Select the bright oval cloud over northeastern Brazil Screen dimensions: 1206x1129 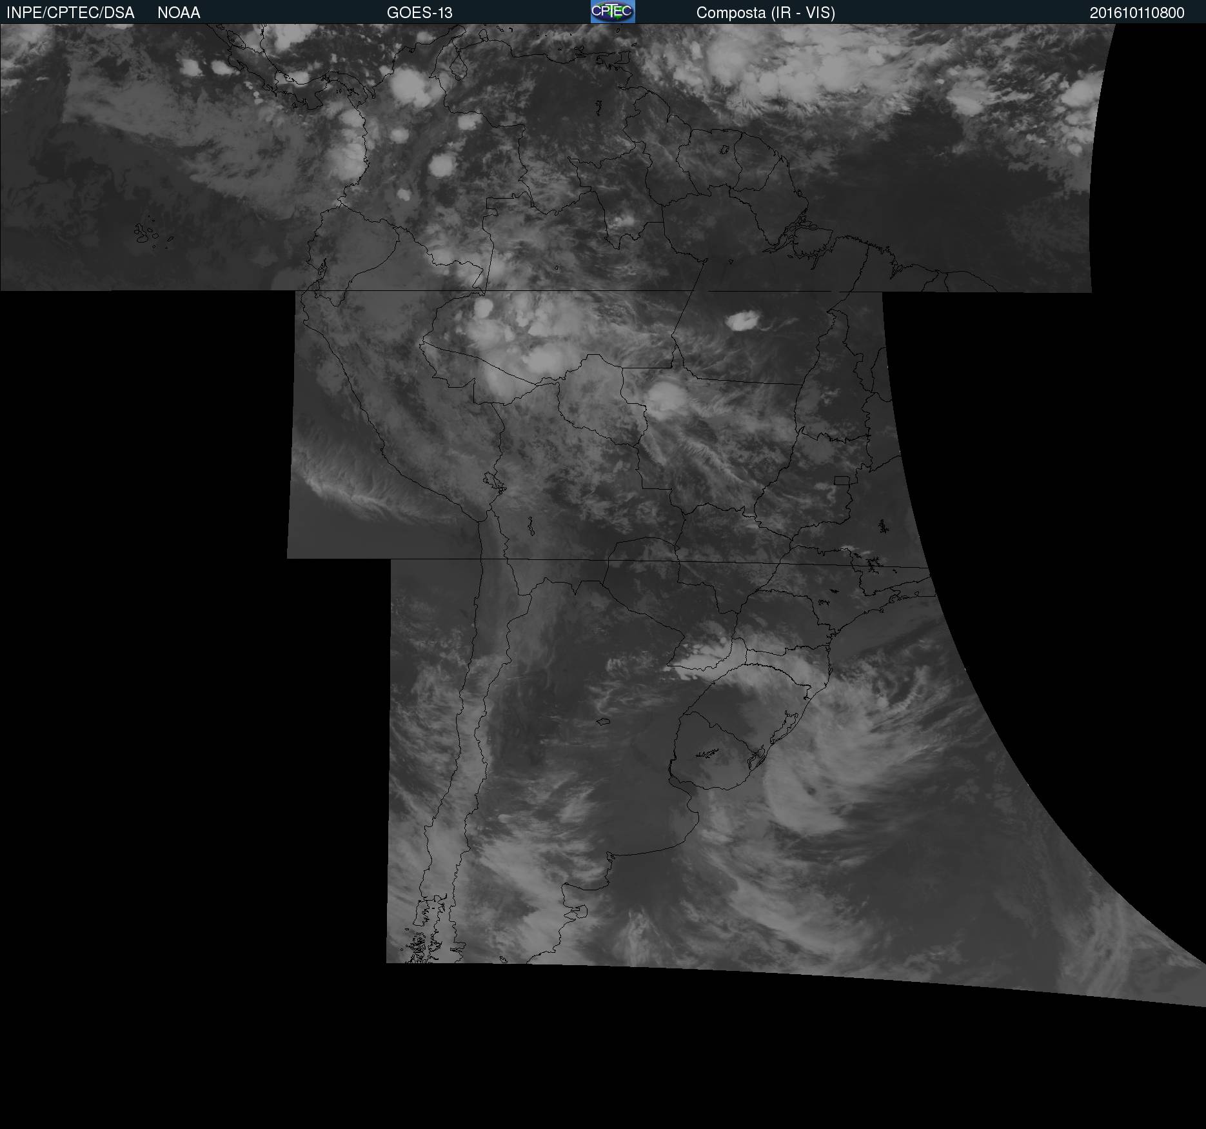click(740, 321)
